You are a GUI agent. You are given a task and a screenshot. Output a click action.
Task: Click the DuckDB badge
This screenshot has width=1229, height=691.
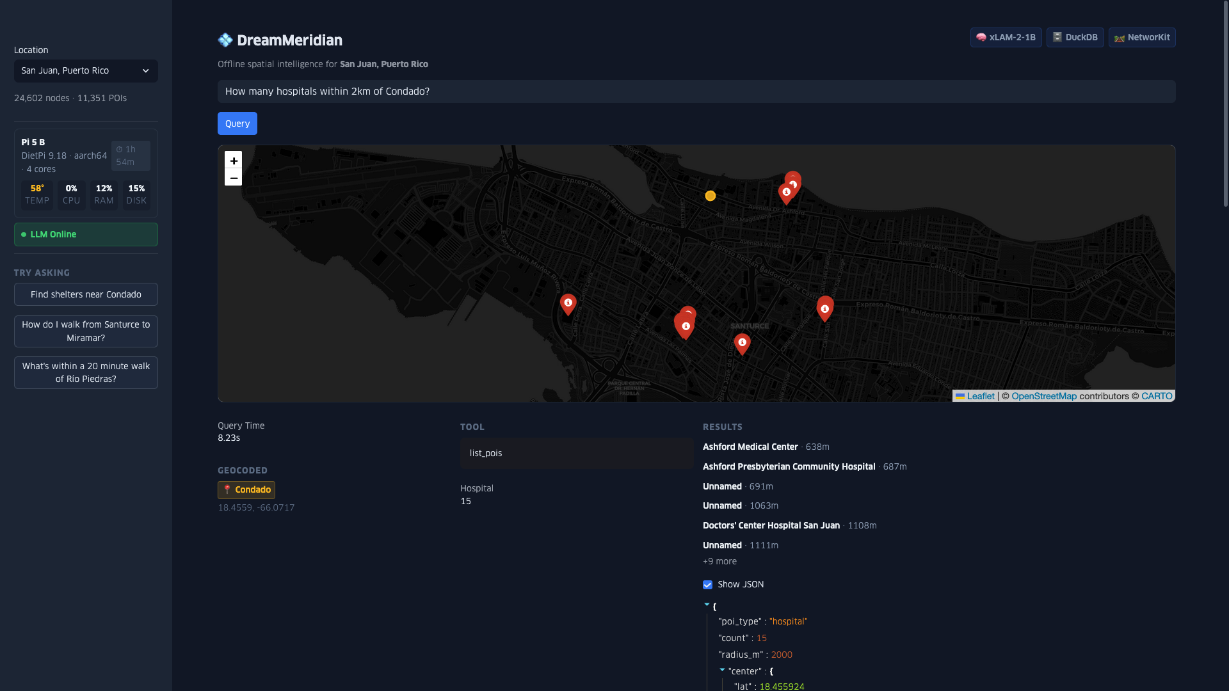click(1075, 37)
